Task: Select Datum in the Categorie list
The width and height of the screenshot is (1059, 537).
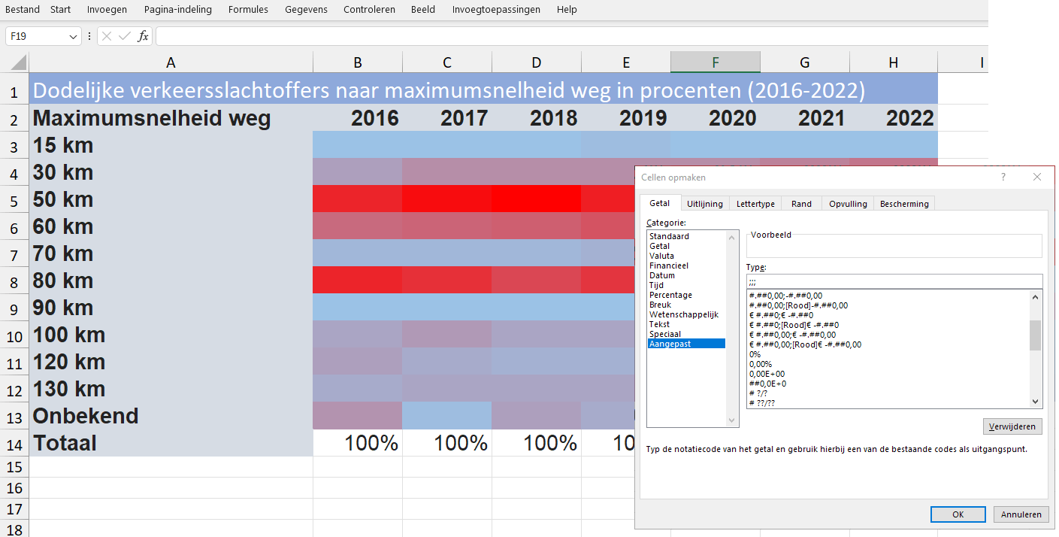Action: [x=686, y=275]
